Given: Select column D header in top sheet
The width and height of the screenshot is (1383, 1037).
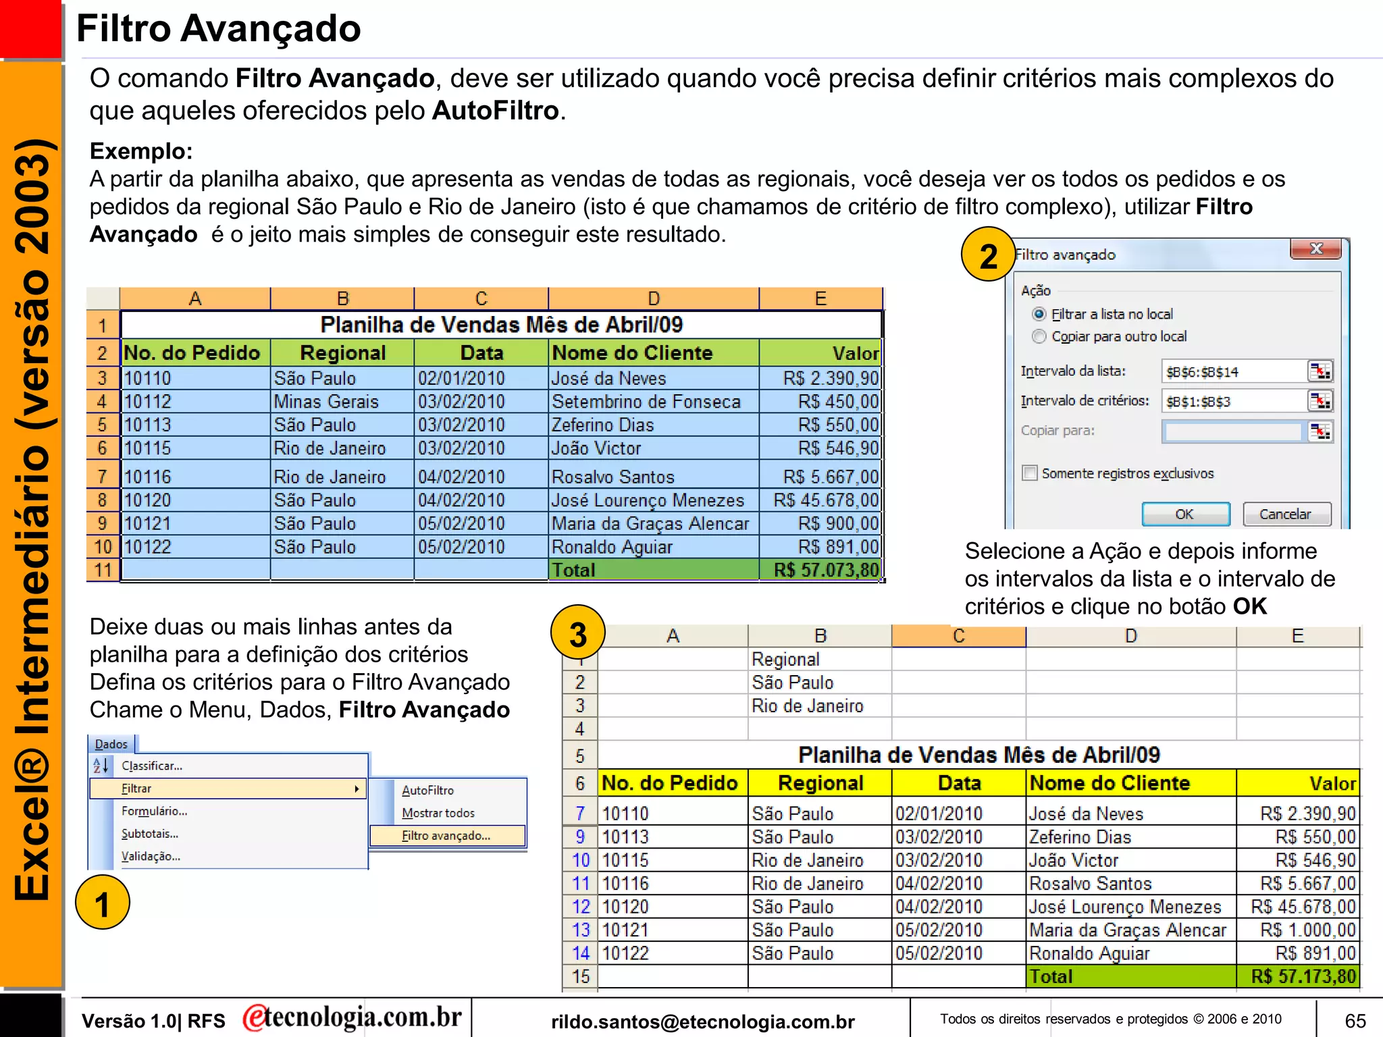Looking at the screenshot, I should (654, 298).
